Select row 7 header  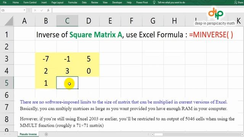click(6, 107)
